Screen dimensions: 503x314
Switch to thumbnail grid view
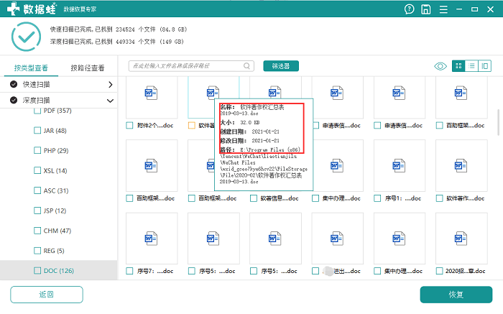[x=458, y=66]
